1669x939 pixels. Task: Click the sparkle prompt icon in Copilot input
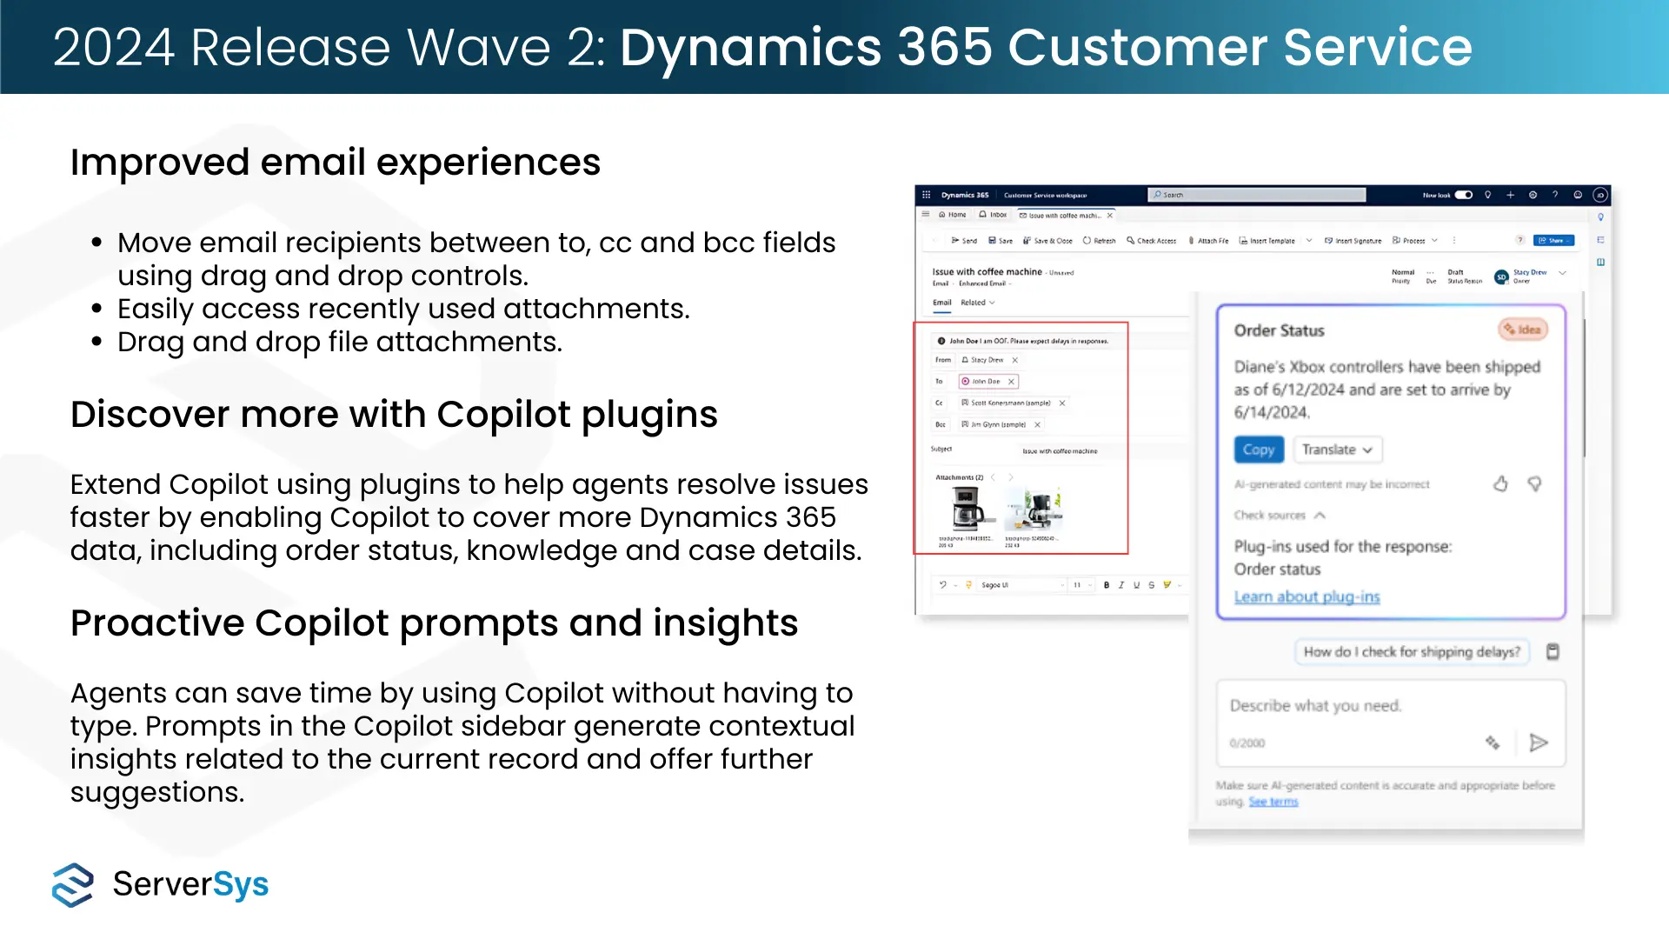(1493, 743)
